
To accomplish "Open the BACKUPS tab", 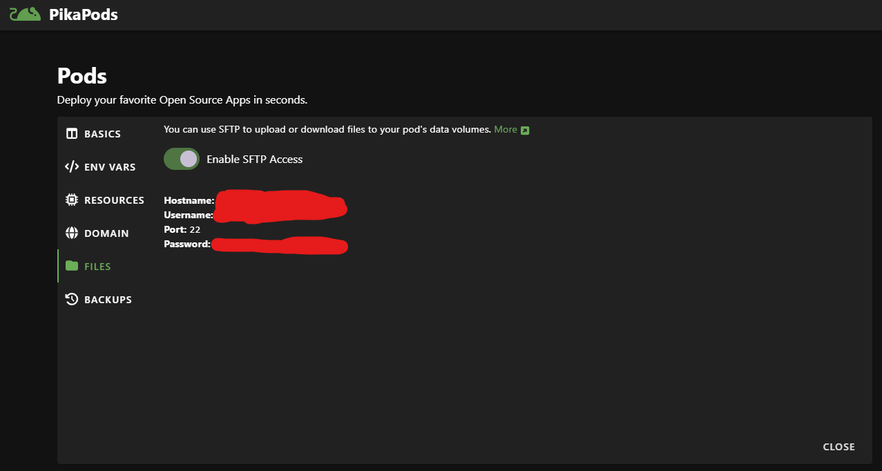I will pos(108,300).
